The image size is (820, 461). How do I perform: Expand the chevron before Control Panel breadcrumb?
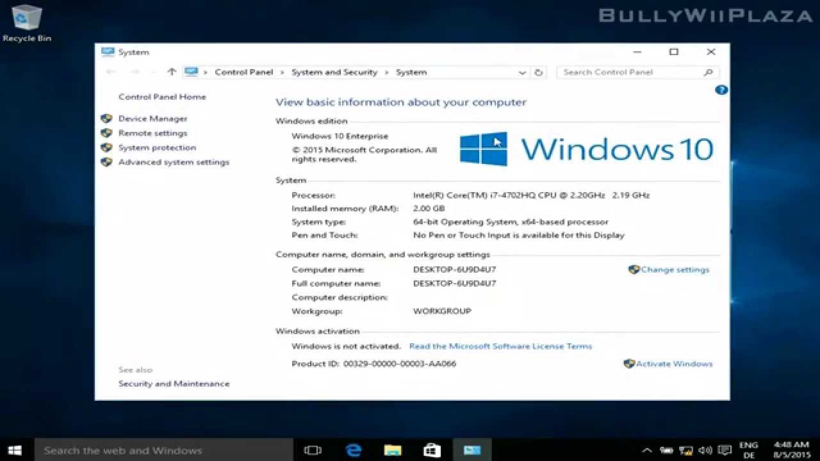coord(206,72)
